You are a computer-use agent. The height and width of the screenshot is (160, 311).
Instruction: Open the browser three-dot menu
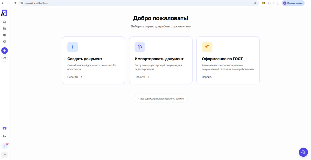[308, 3]
